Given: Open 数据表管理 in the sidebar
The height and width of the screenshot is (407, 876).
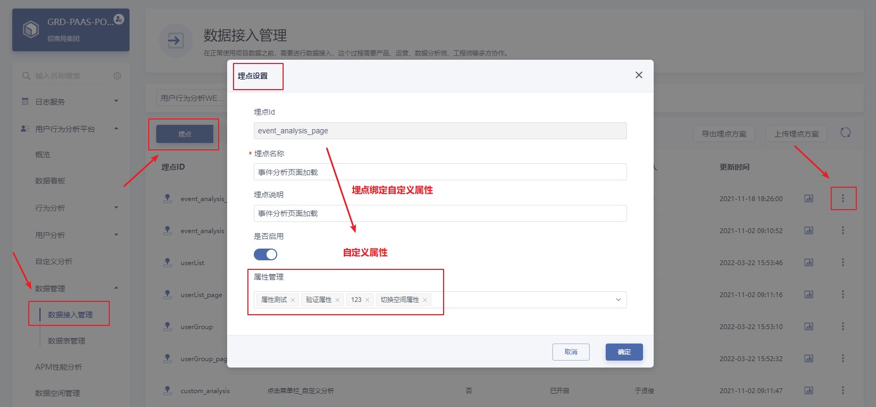Looking at the screenshot, I should coord(67,341).
